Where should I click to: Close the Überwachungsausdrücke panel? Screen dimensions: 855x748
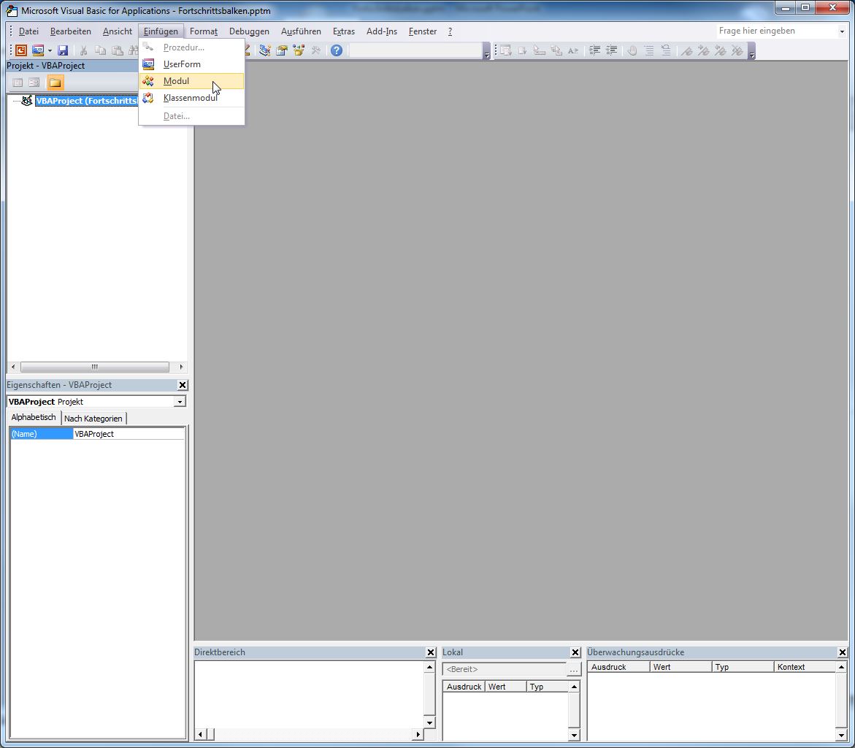pos(843,652)
